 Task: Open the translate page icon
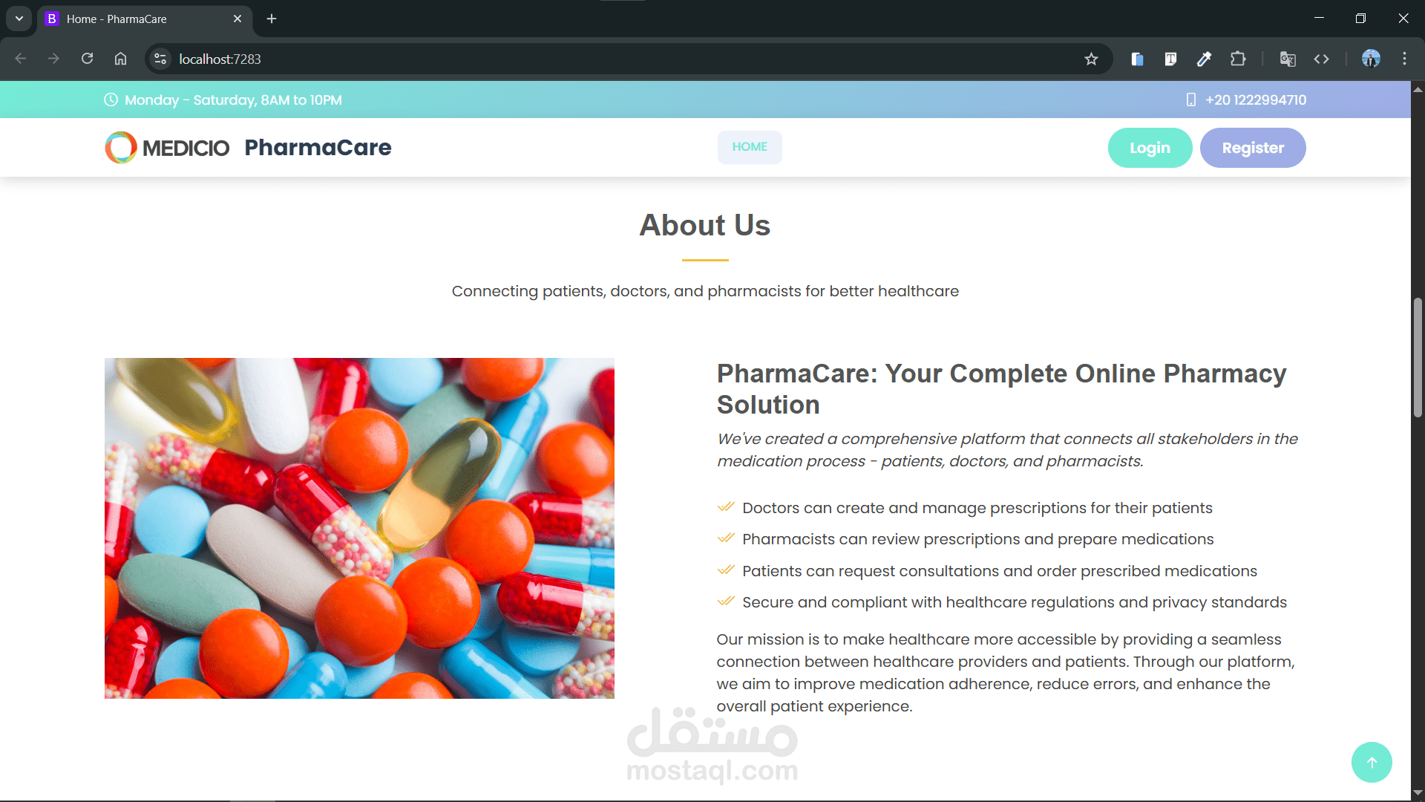pyautogui.click(x=1288, y=59)
